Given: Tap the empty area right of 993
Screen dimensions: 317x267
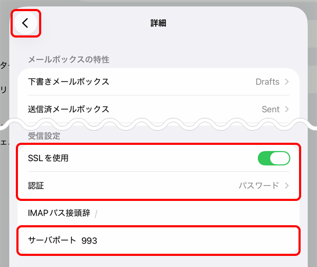Looking at the screenshot, I should click(x=201, y=241).
